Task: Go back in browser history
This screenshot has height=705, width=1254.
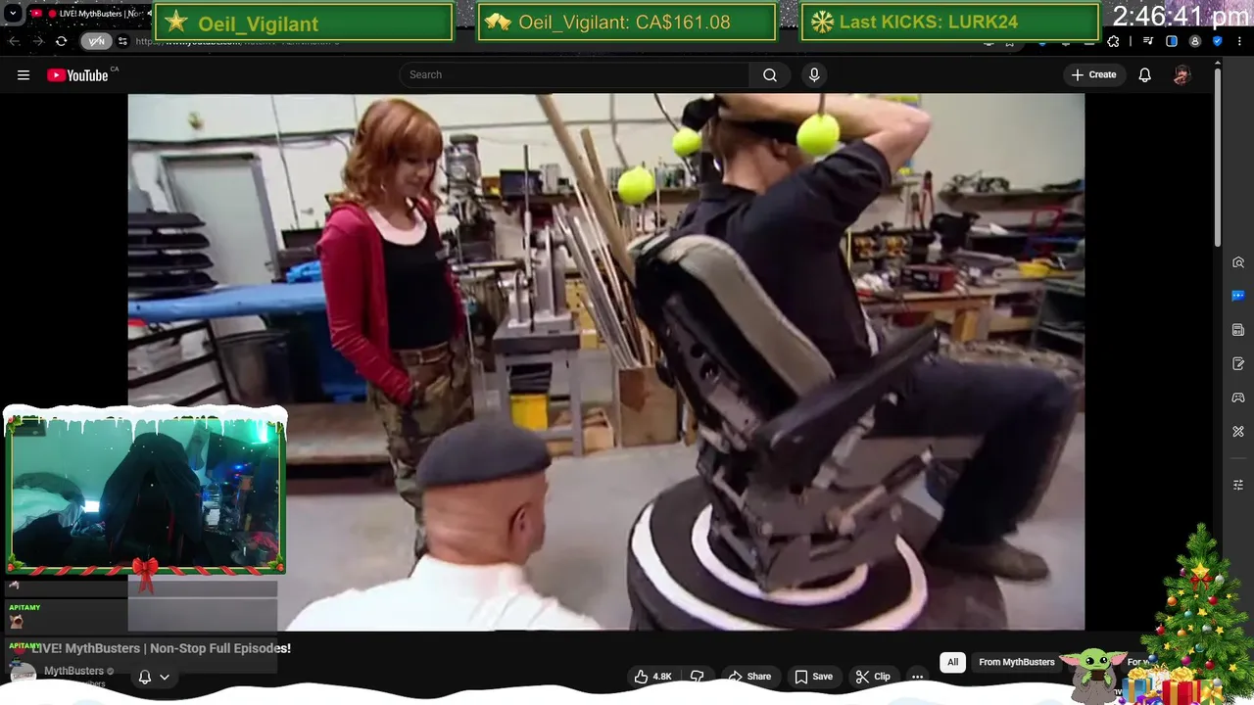Action: point(14,41)
